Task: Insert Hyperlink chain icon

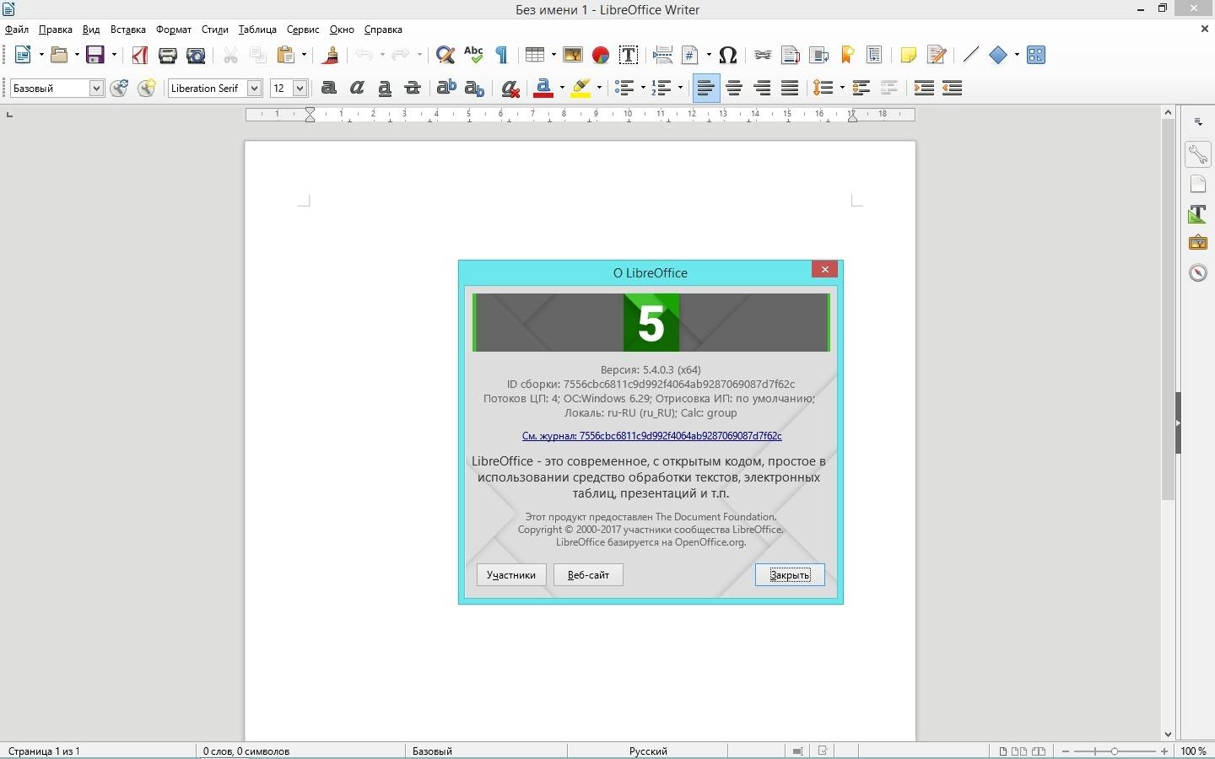Action: pos(763,55)
